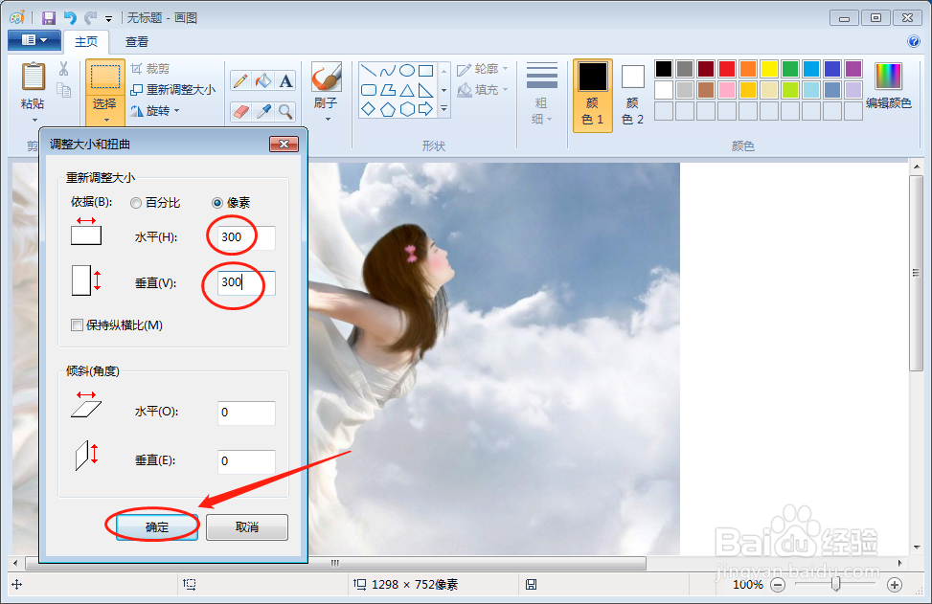Choose the purple color swatch

[x=852, y=69]
